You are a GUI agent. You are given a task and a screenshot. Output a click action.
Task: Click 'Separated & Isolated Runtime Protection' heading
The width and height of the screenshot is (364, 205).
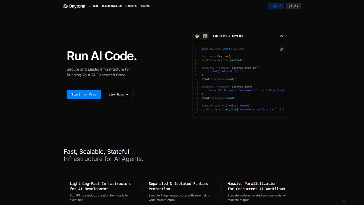click(178, 186)
